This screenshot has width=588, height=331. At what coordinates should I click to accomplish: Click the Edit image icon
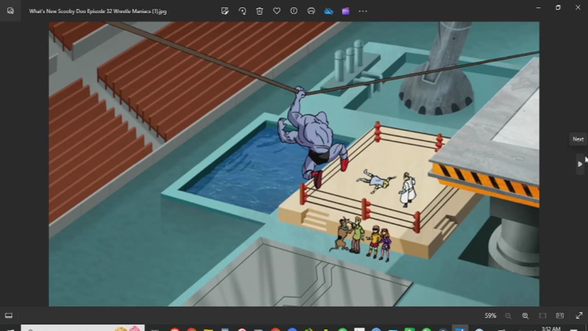click(225, 11)
